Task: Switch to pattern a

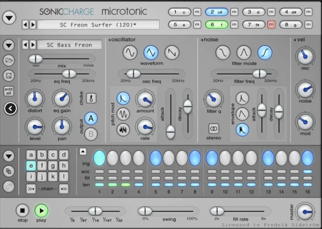Action: 31,155
